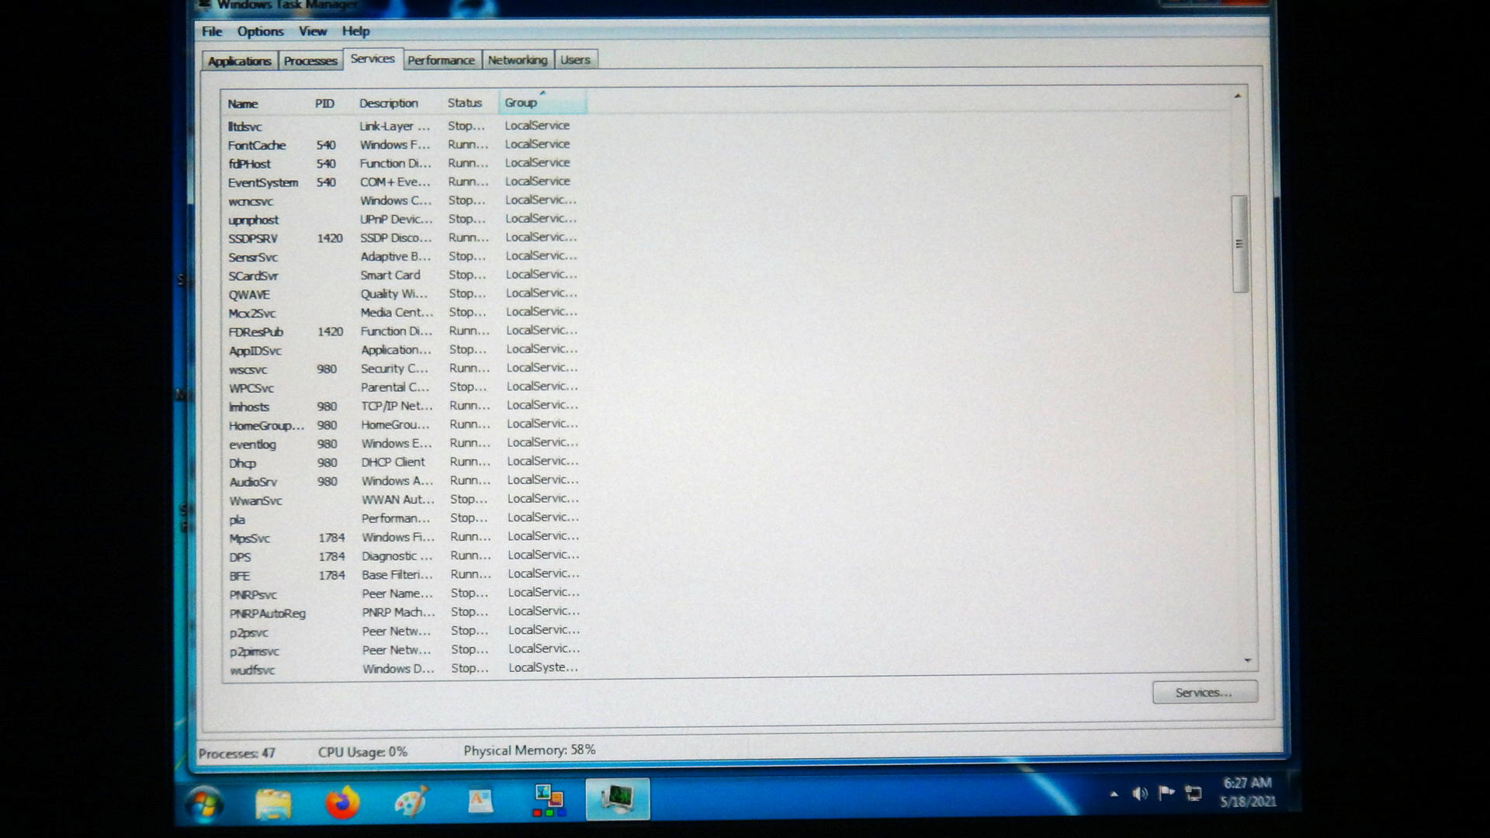This screenshot has width=1490, height=838.
Task: Open the Control Panel taskbar icon
Action: point(549,801)
